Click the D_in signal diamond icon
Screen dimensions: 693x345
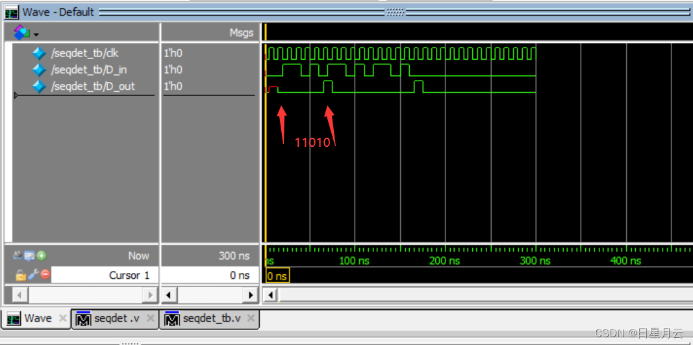coord(39,70)
